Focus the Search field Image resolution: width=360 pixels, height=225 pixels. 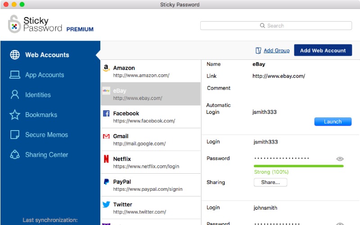[276, 26]
